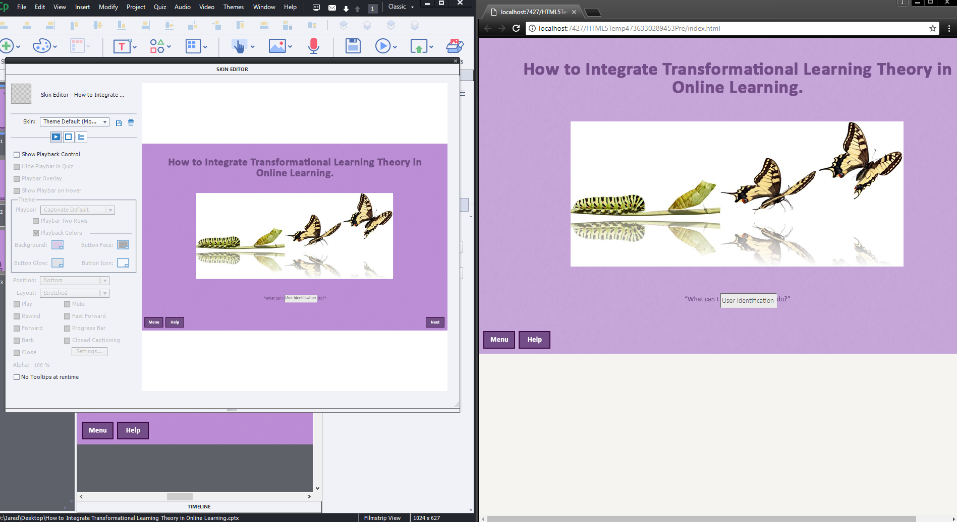Toggle Playbar Overlay checkbox
Viewport: 957px width, 522px height.
point(17,178)
